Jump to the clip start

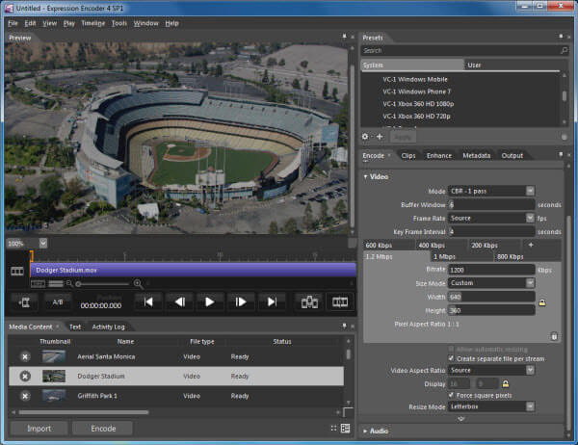pos(148,301)
